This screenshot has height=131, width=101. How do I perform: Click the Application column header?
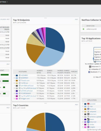[x=92, y=100]
